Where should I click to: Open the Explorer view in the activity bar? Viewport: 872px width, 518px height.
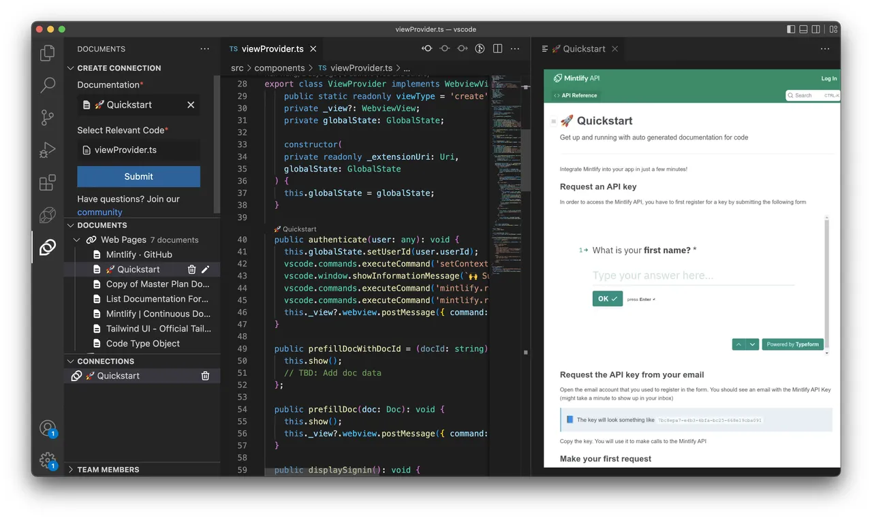click(48, 53)
